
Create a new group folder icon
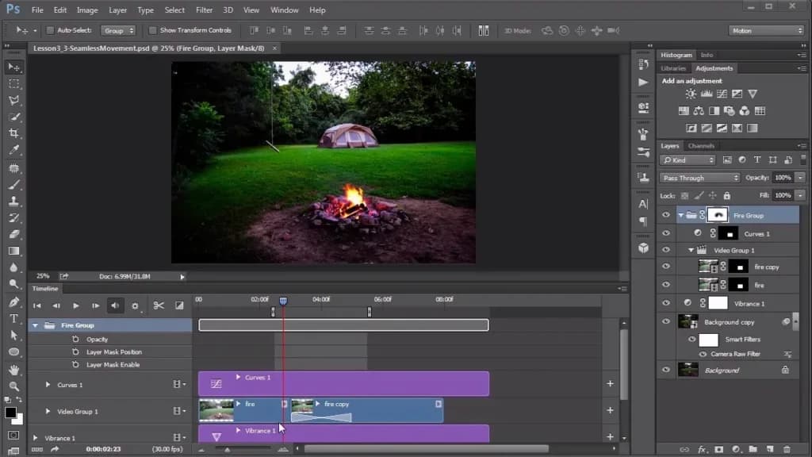tap(753, 449)
